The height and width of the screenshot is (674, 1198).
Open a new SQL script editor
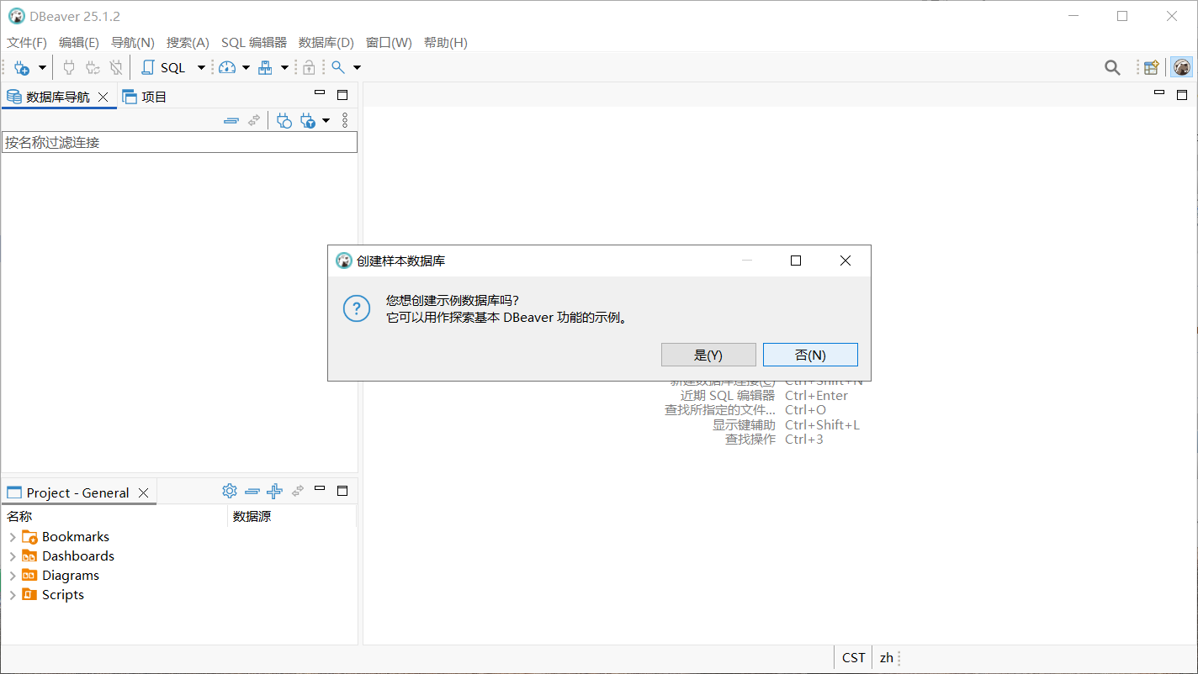pyautogui.click(x=163, y=68)
